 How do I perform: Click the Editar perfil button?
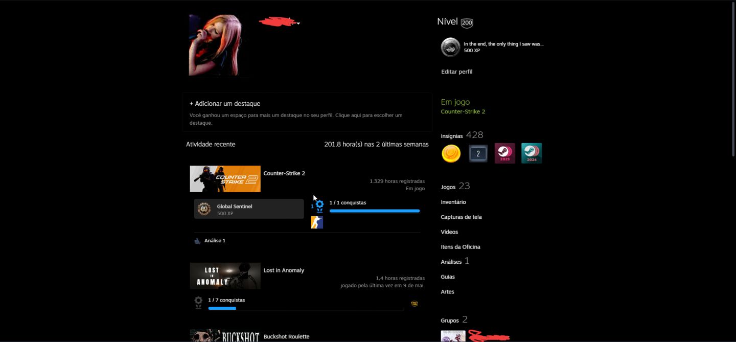pyautogui.click(x=457, y=72)
